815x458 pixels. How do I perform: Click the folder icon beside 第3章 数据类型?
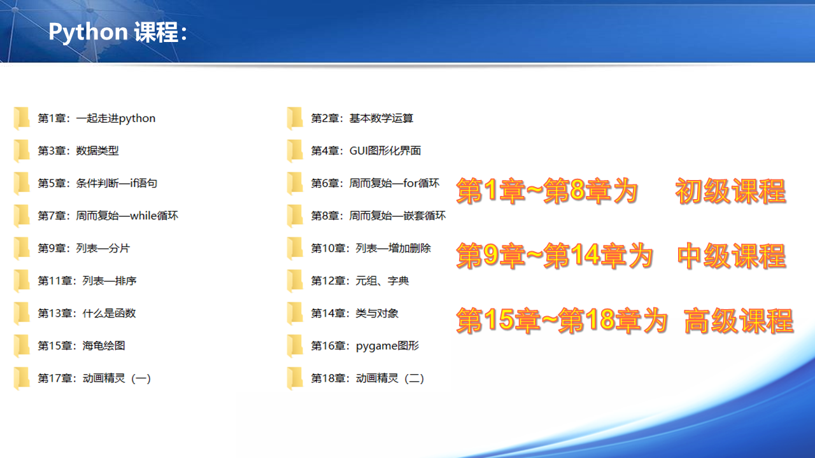click(x=21, y=150)
